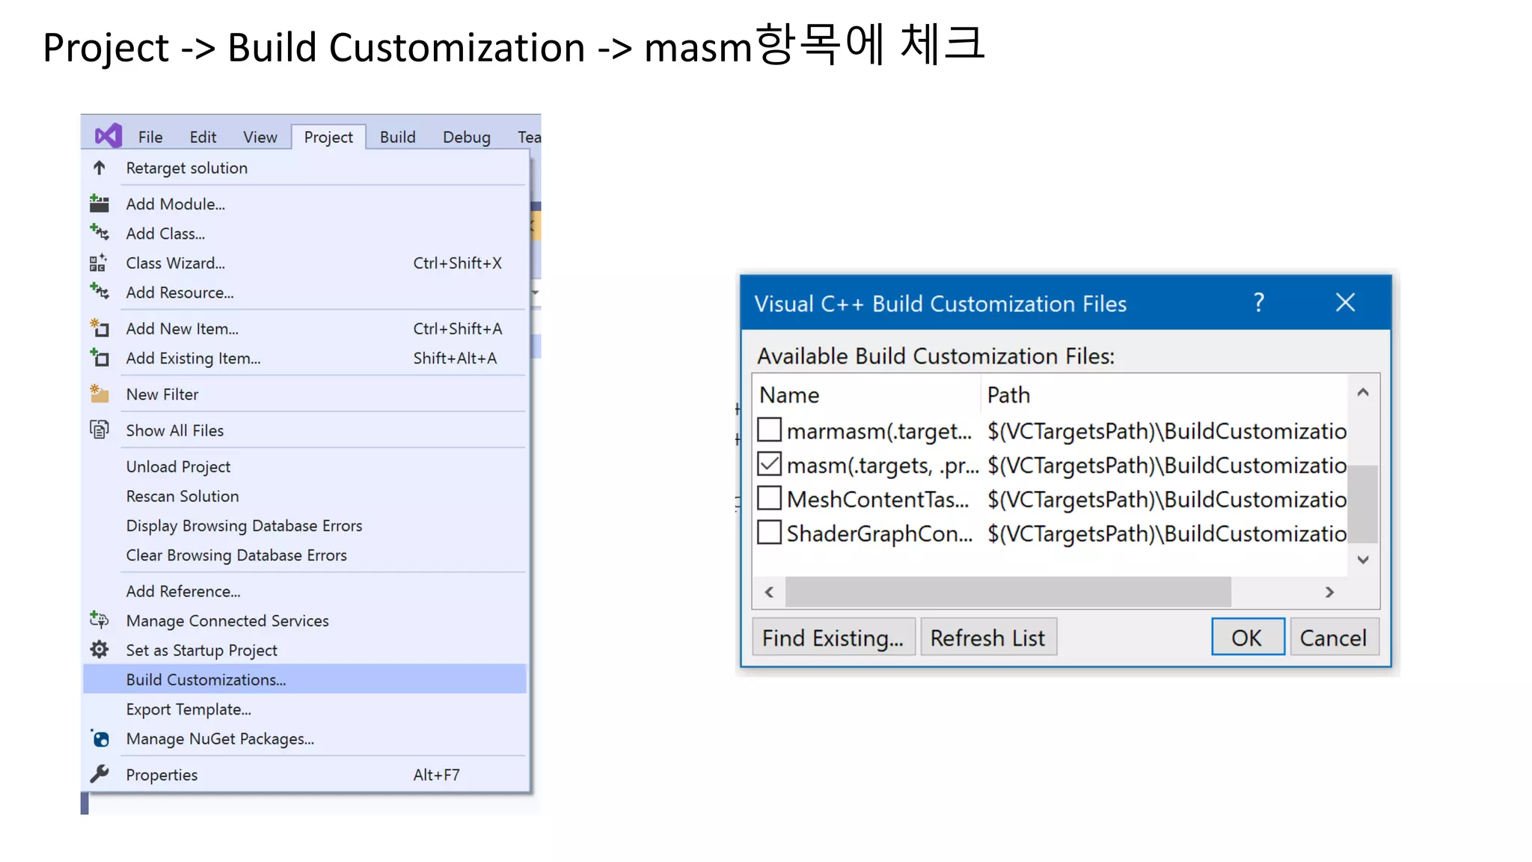Choose Add Class... from the menu
1532x862 pixels.
click(x=304, y=233)
